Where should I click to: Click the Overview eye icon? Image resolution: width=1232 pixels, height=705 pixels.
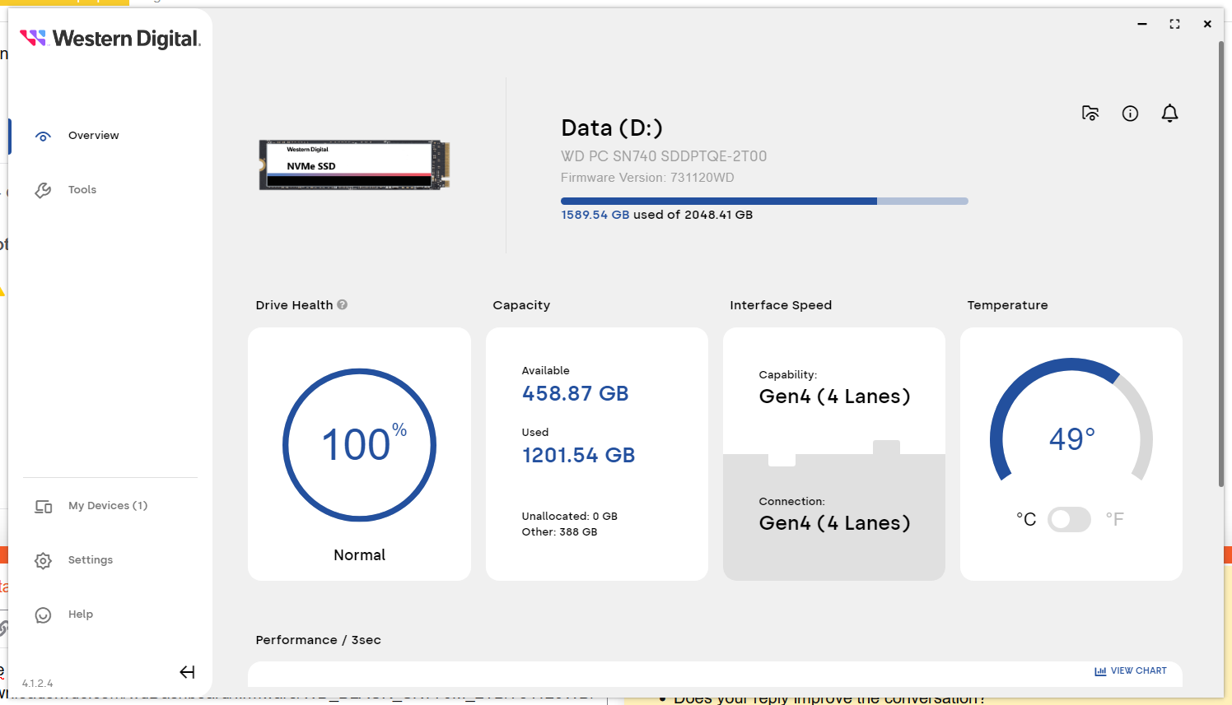44,137
